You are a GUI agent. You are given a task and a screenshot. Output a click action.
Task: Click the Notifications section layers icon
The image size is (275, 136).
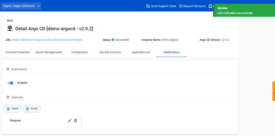[8, 69]
